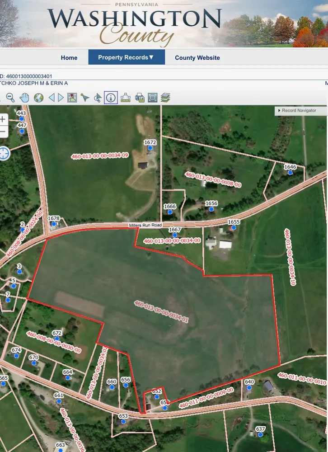Open the measure distance tool
The image size is (328, 452).
click(126, 98)
